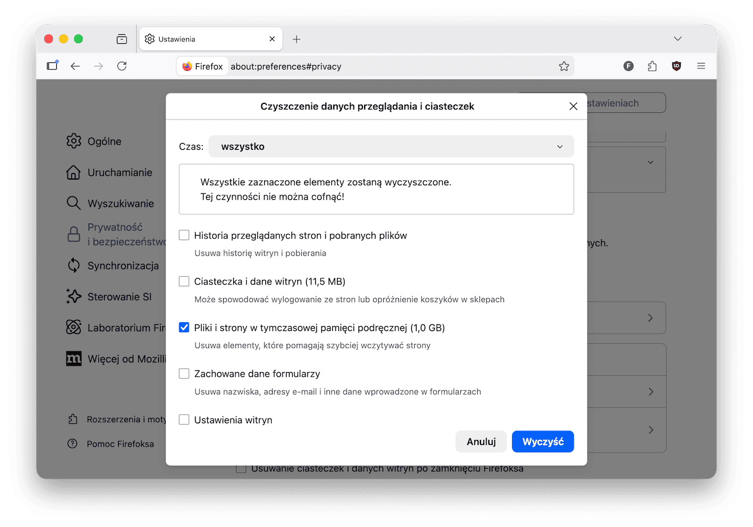List all tabs with top-right chevron
The width and height of the screenshot is (753, 527).
[x=678, y=39]
